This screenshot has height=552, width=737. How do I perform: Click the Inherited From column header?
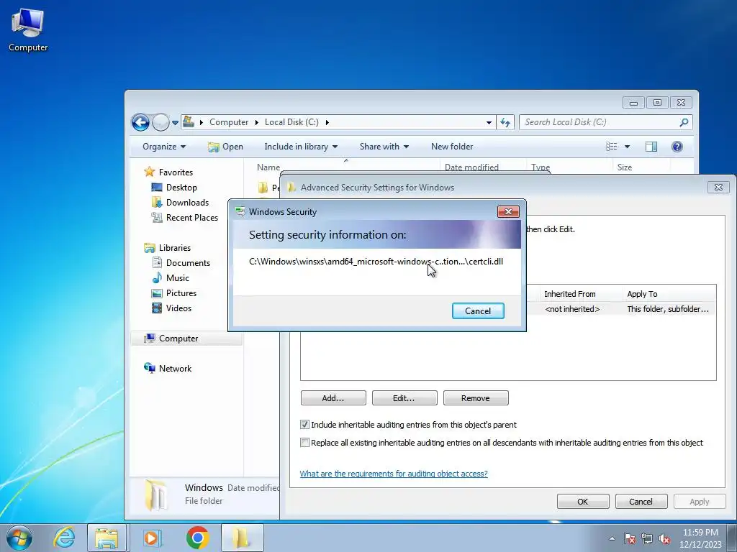coord(570,294)
